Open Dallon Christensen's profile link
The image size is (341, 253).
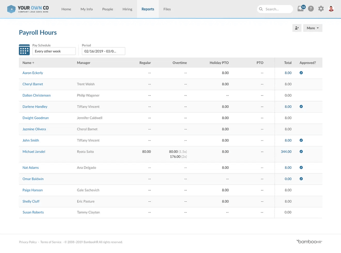tap(36, 95)
